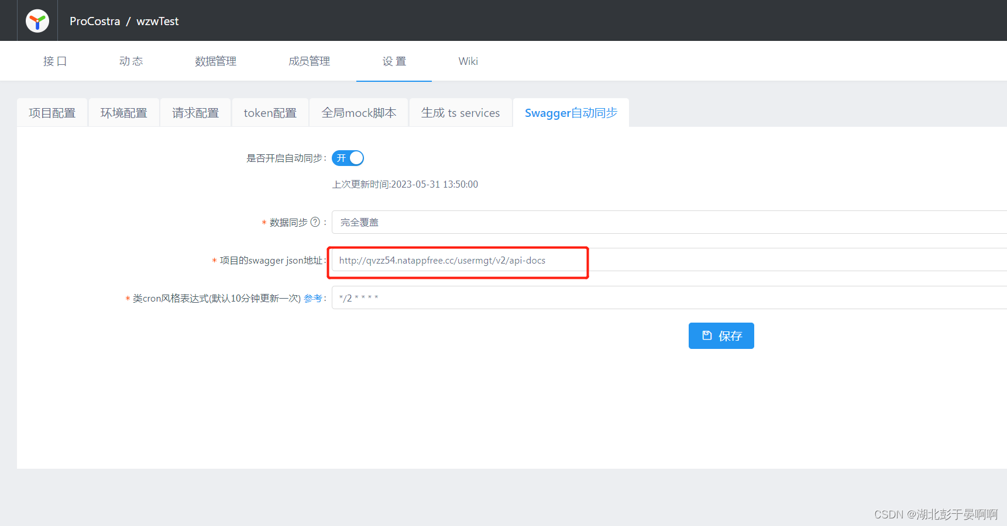The width and height of the screenshot is (1007, 526).
Task: Click the 保存 button
Action: (721, 335)
